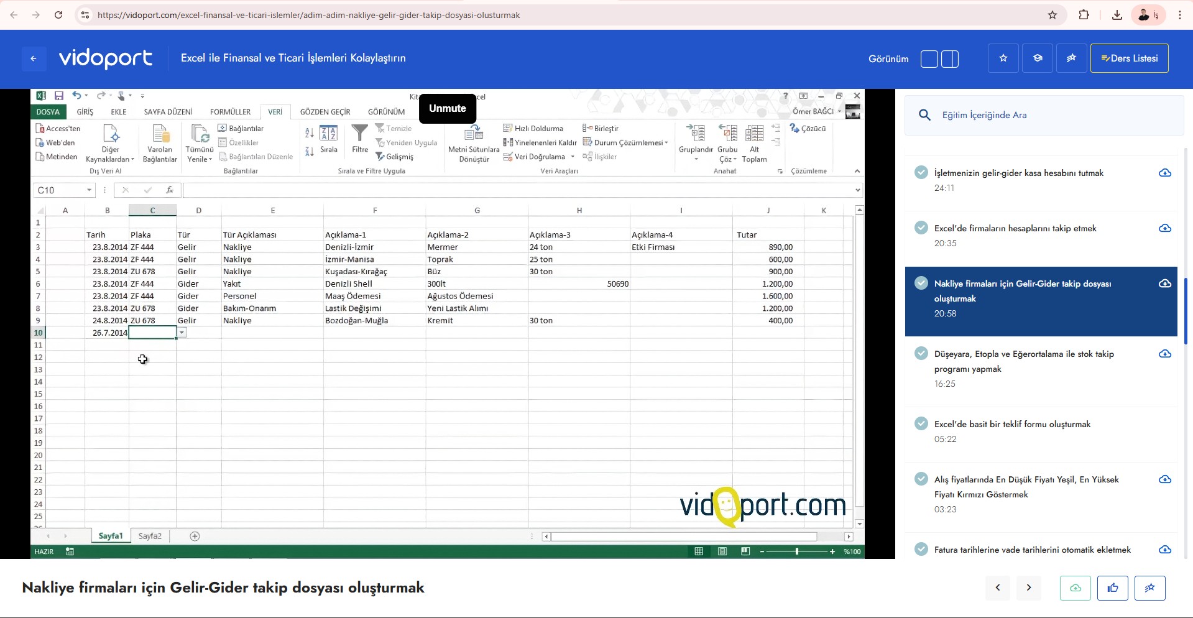Click the Ders Listesi button

click(1129, 58)
